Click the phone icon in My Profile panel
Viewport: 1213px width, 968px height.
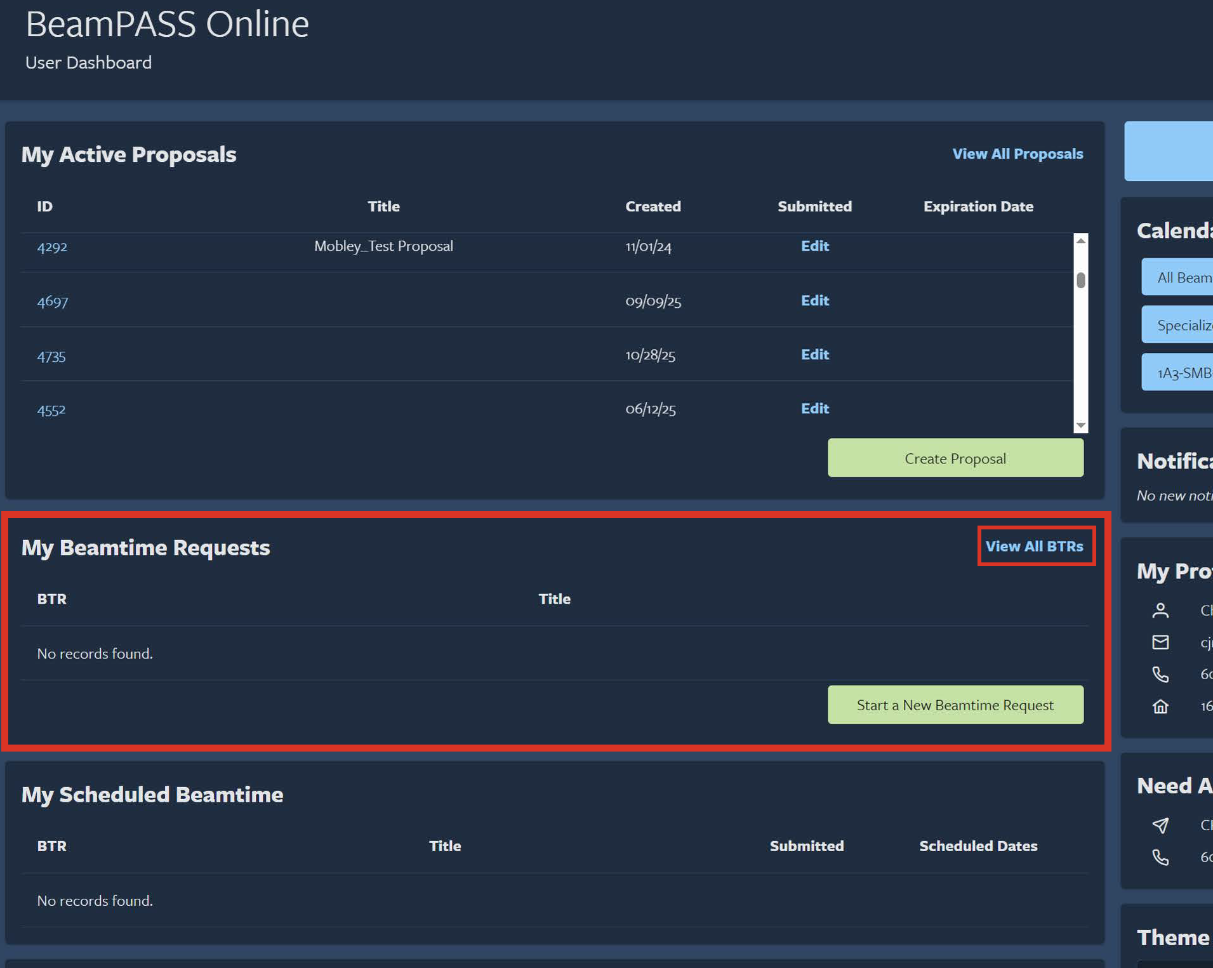pos(1160,674)
